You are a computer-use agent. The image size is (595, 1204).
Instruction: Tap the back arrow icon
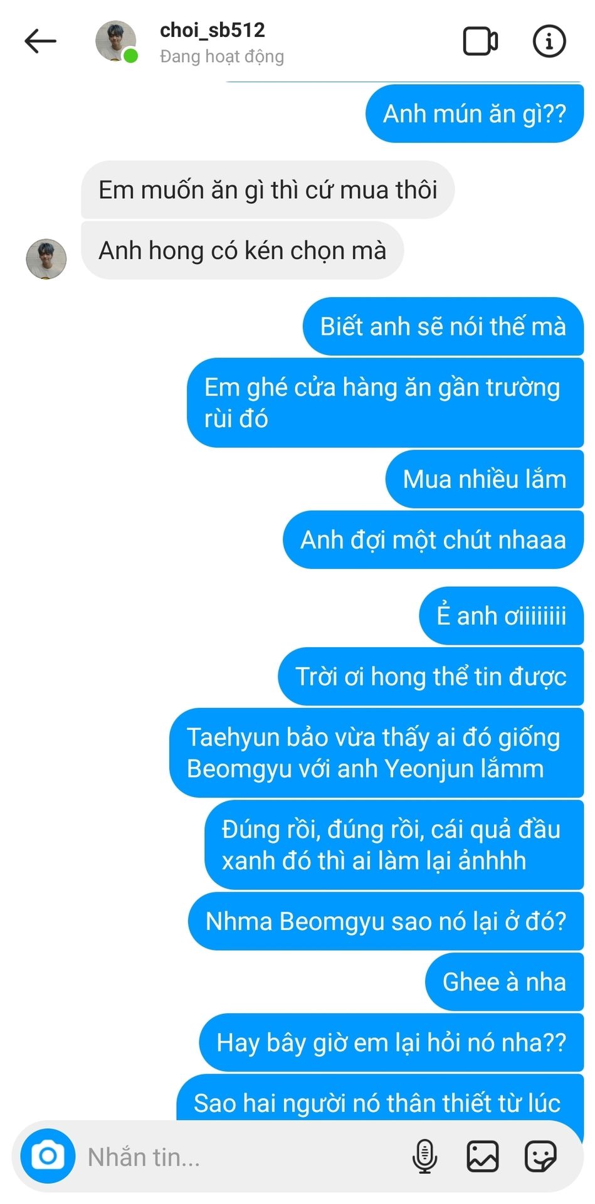point(41,41)
